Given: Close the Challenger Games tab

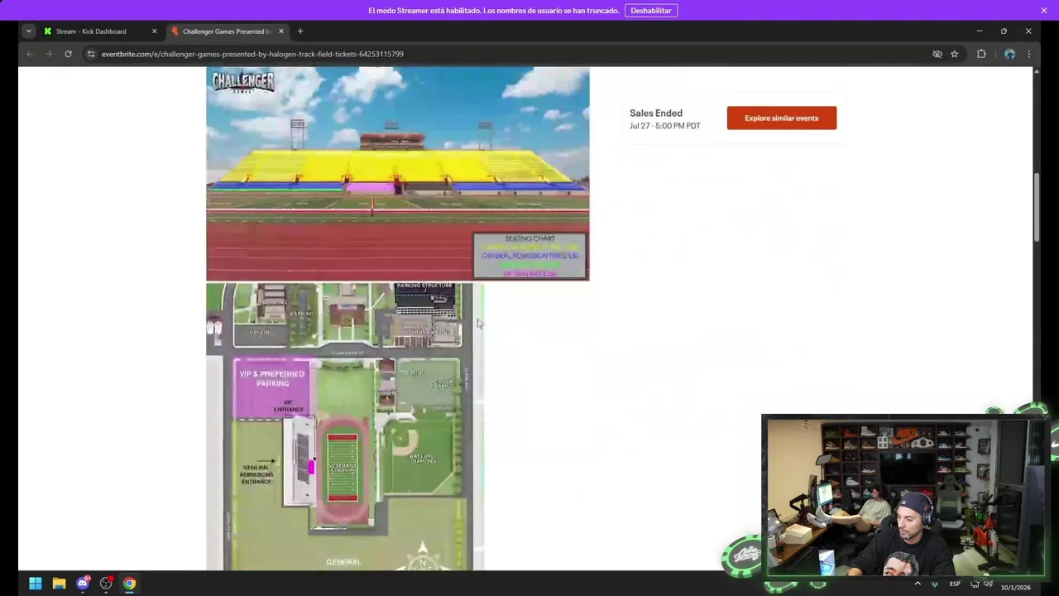Looking at the screenshot, I should pos(280,31).
